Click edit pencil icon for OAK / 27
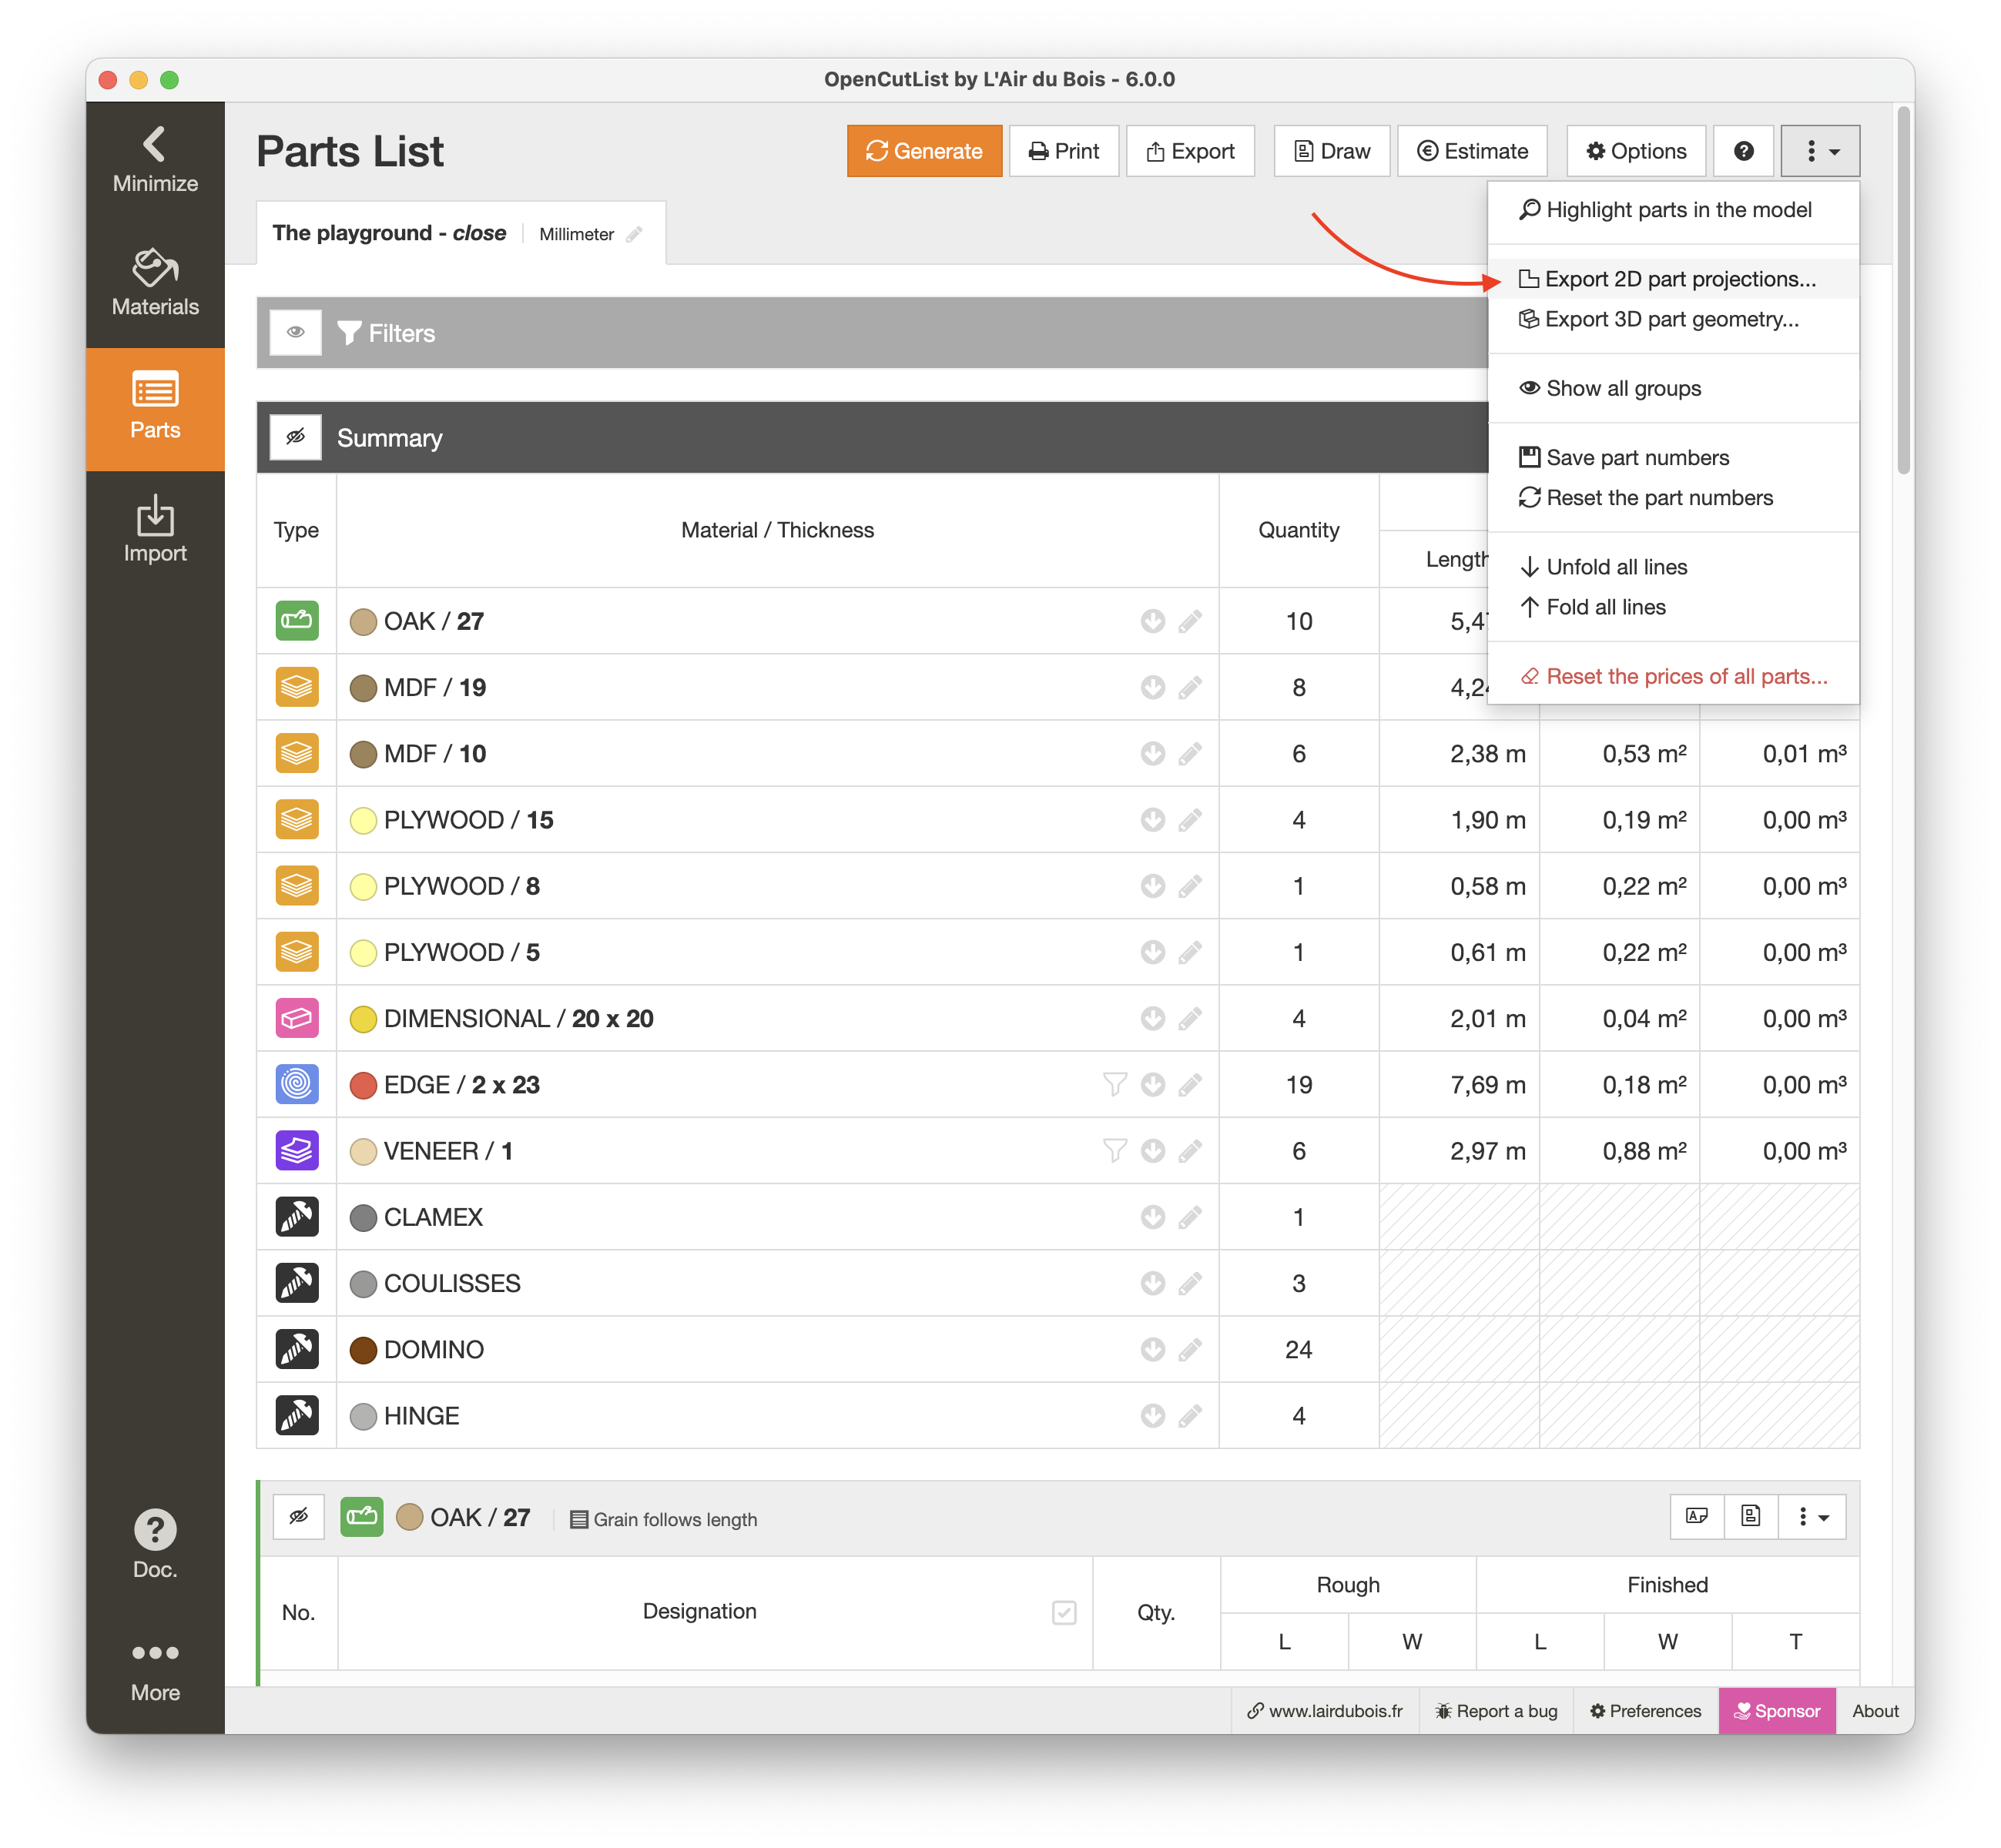 pyautogui.click(x=1190, y=621)
